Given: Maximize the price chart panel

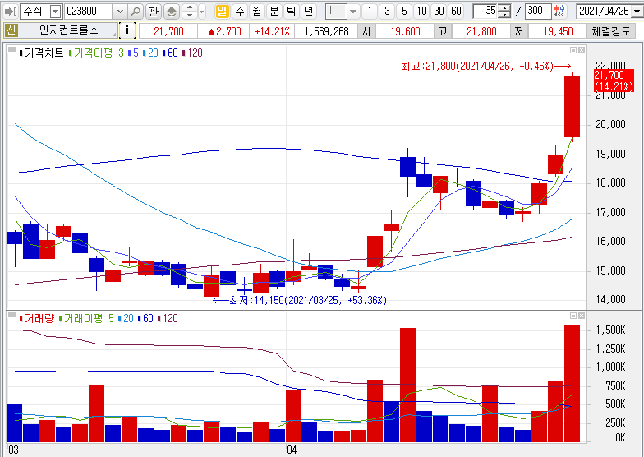Looking at the screenshot, I should tap(573, 50).
